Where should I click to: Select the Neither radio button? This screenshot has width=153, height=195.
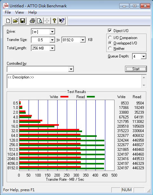[110, 48]
